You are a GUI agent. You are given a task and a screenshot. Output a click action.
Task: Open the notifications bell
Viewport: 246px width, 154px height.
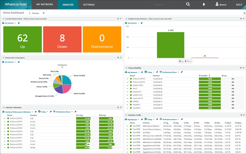pos(204,4)
